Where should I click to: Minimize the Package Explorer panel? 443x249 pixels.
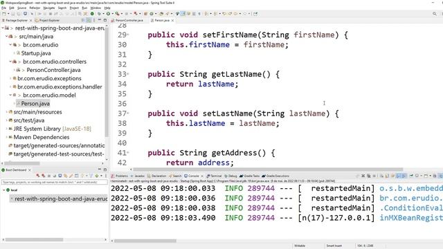pos(100,20)
